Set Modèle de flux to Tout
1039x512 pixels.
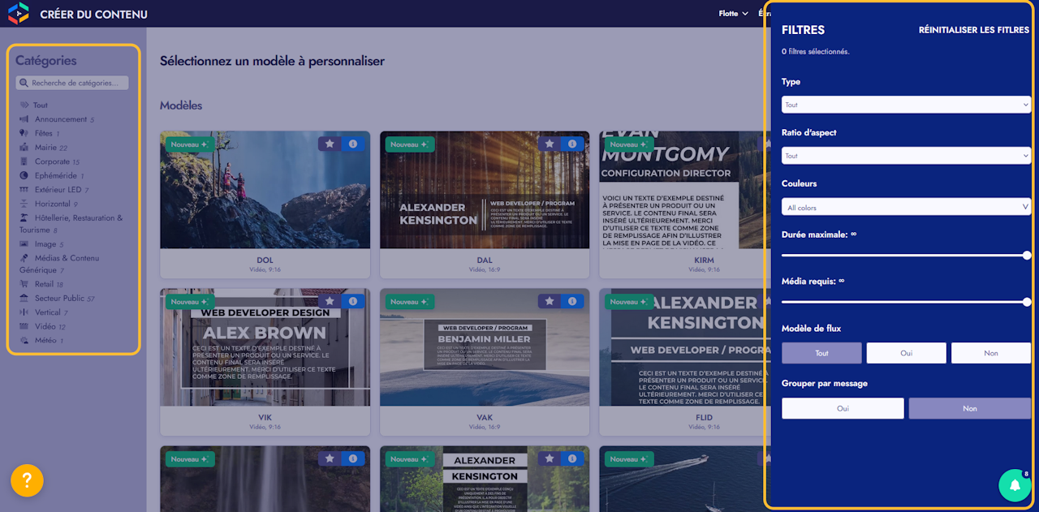tap(821, 353)
